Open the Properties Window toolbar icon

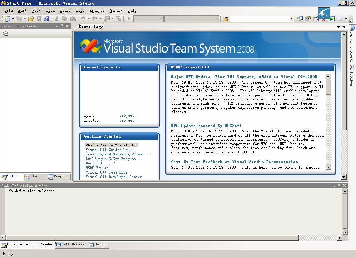click(308, 19)
